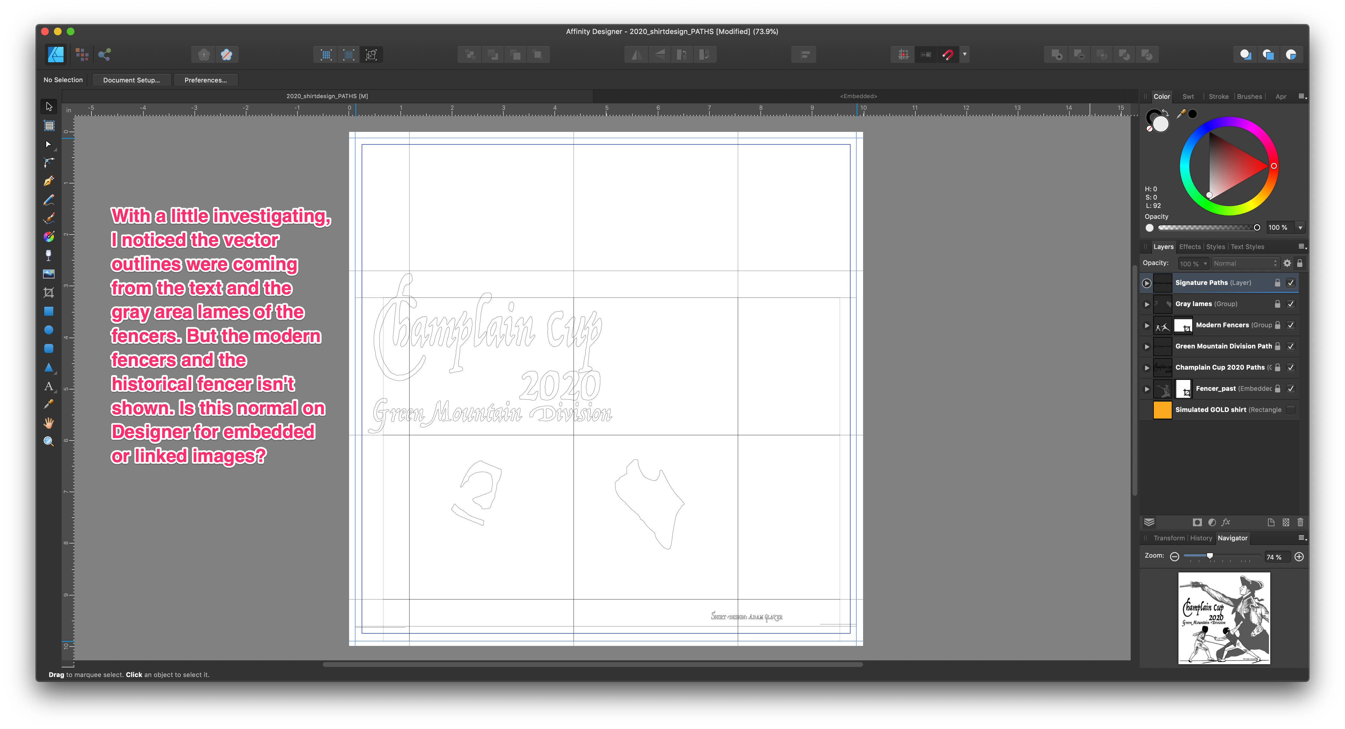The height and width of the screenshot is (729, 1345).
Task: Click the Edit All Layers stack icon
Action: 1149,523
